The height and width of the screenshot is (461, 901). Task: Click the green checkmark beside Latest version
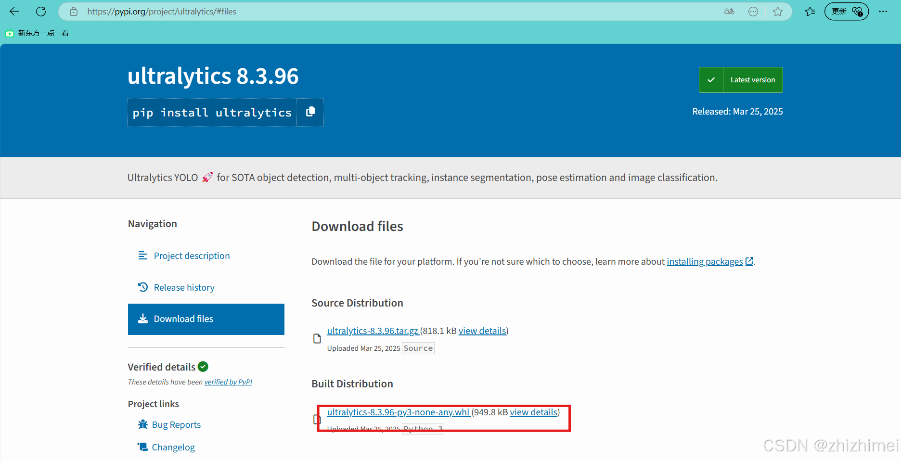(x=711, y=80)
